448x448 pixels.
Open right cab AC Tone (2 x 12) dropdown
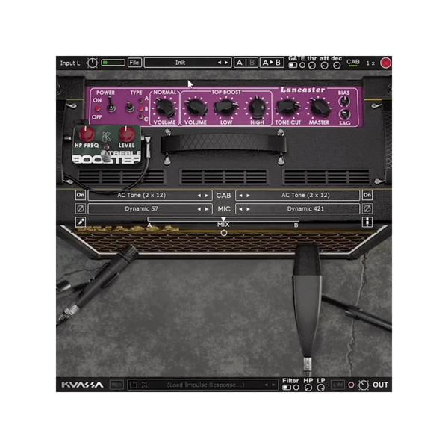coord(297,196)
